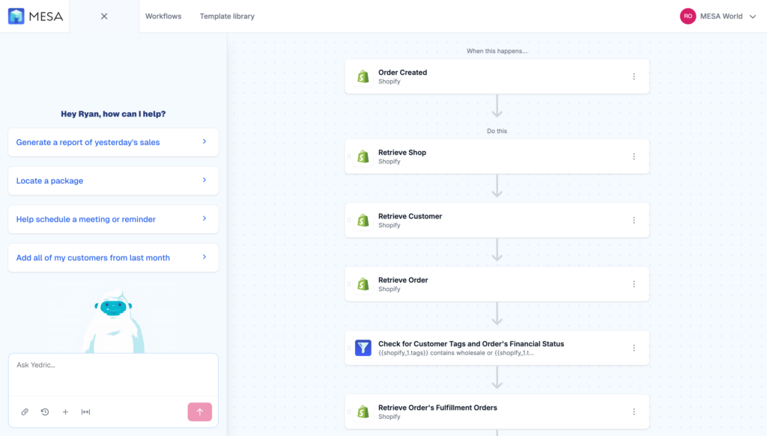Focus the Ask Yedric input field
This screenshot has width=767, height=436.
pos(113,375)
